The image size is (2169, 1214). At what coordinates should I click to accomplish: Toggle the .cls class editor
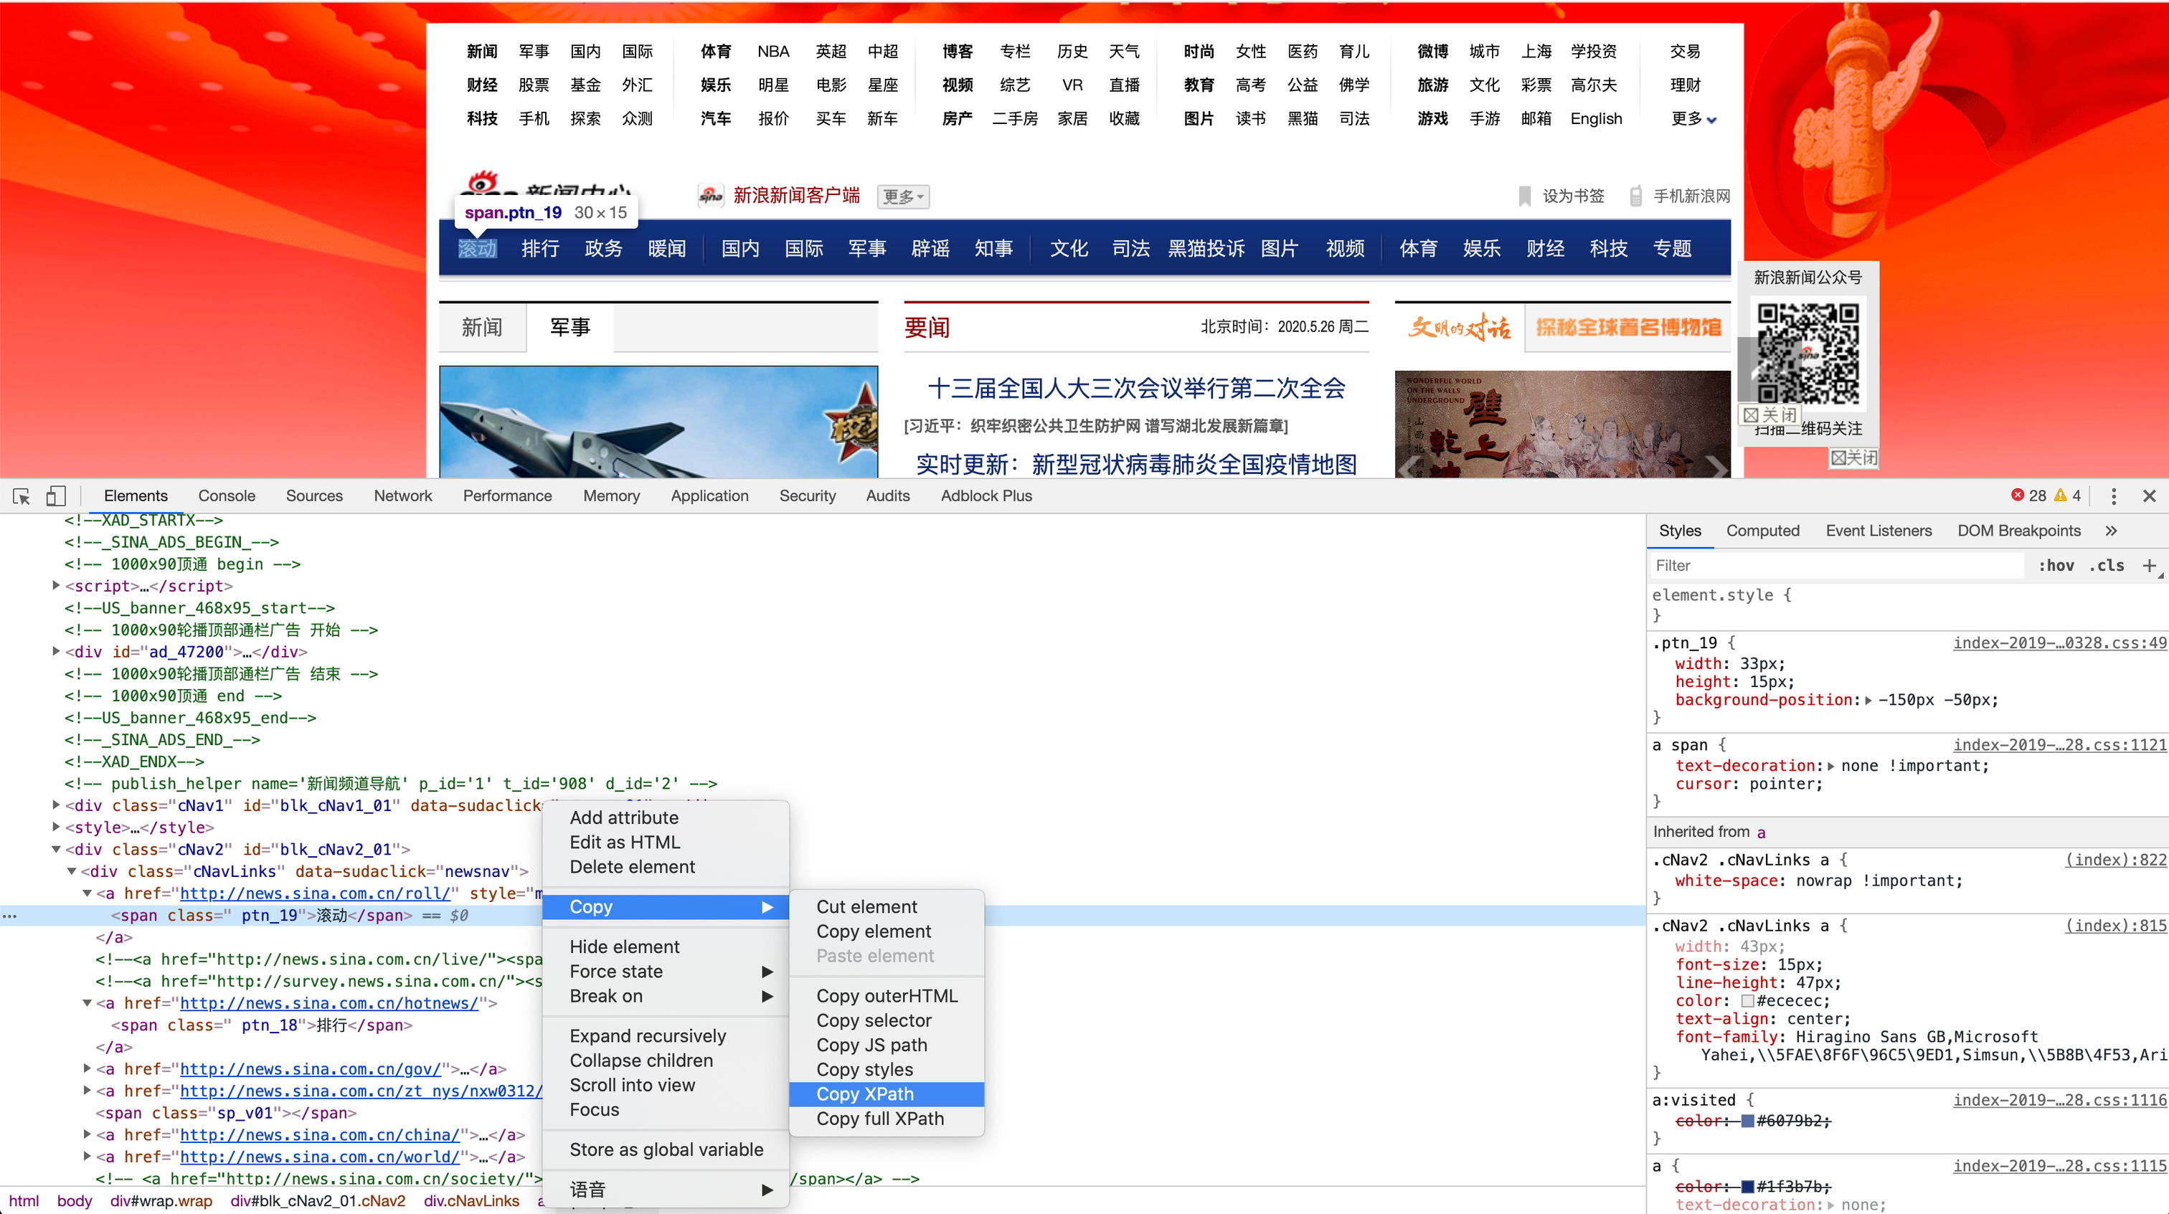pos(2106,566)
